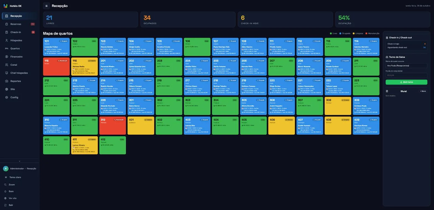Click the Check-in sidebar icon
Screen dimensions: 434x210
[x=7, y=32]
